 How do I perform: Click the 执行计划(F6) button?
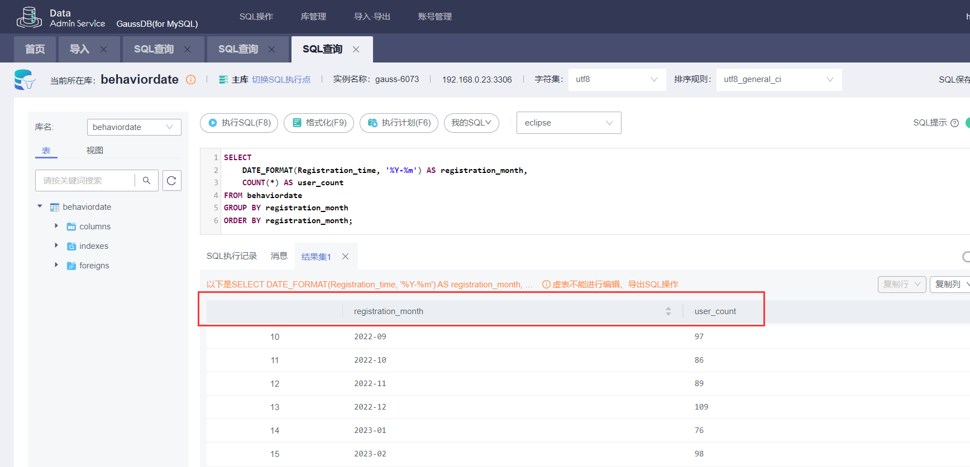click(x=399, y=123)
